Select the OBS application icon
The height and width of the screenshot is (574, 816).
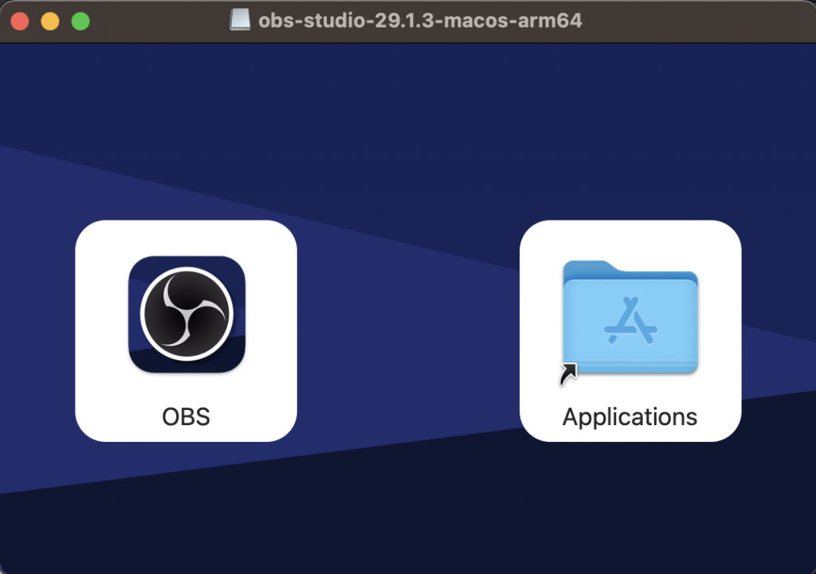(x=186, y=314)
